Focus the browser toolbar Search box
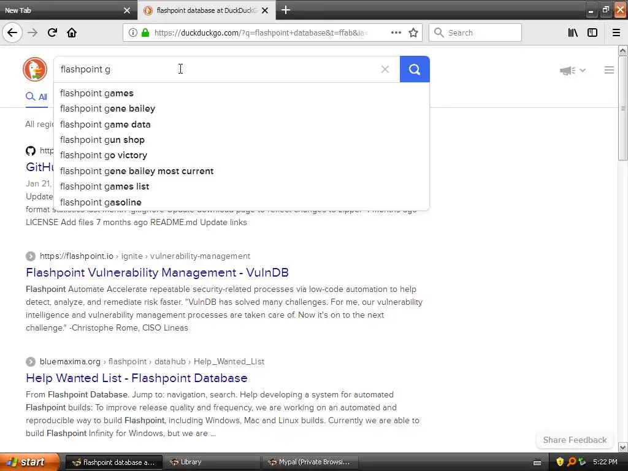The height and width of the screenshot is (471, 628). [x=475, y=33]
